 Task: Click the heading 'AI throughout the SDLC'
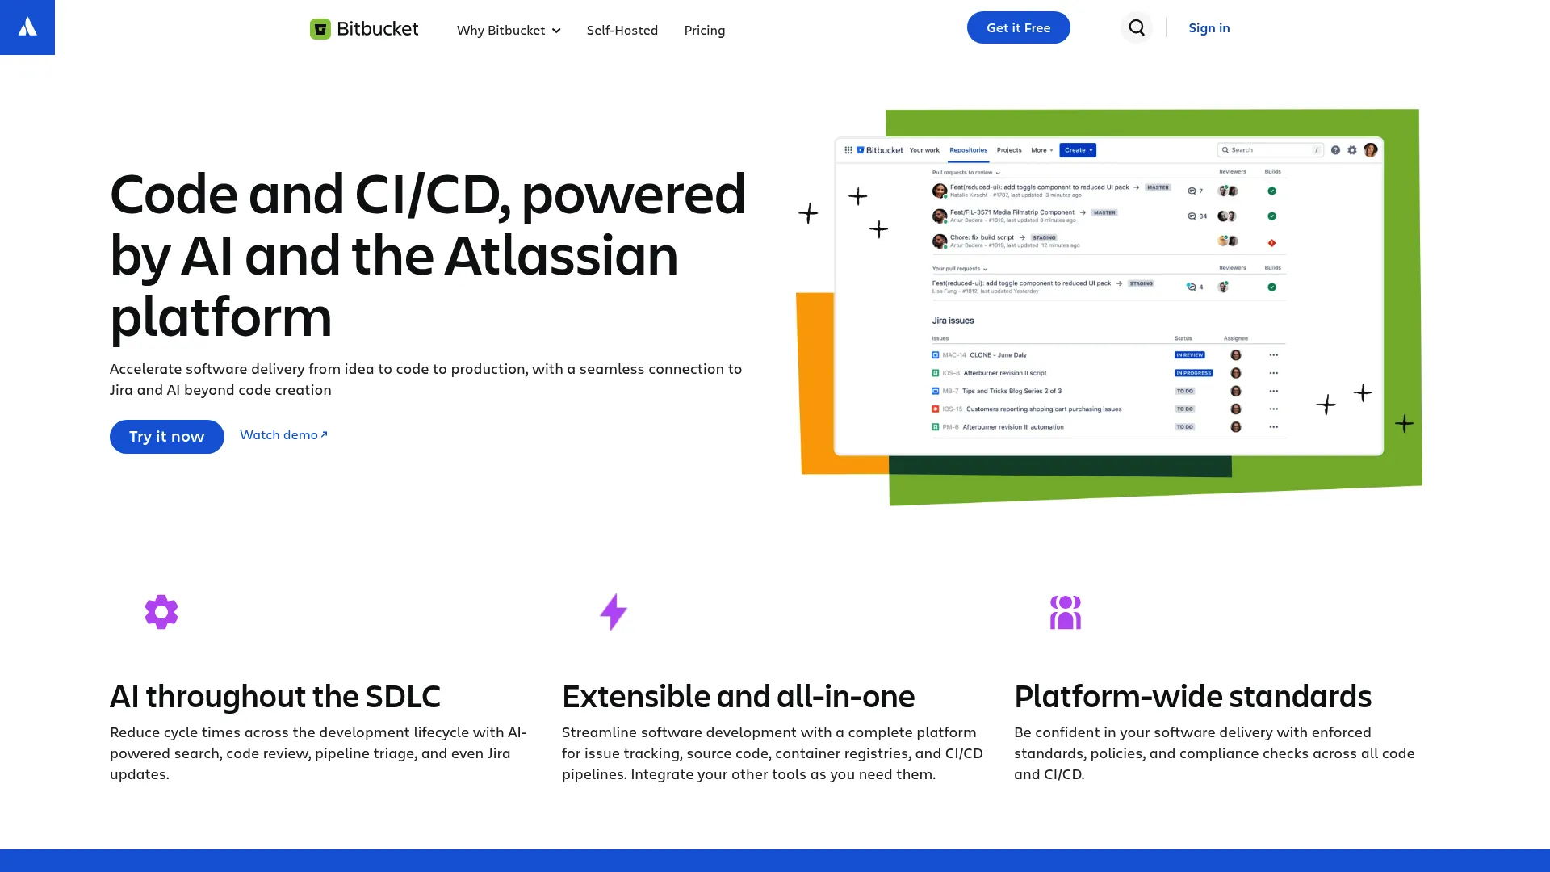click(x=275, y=696)
